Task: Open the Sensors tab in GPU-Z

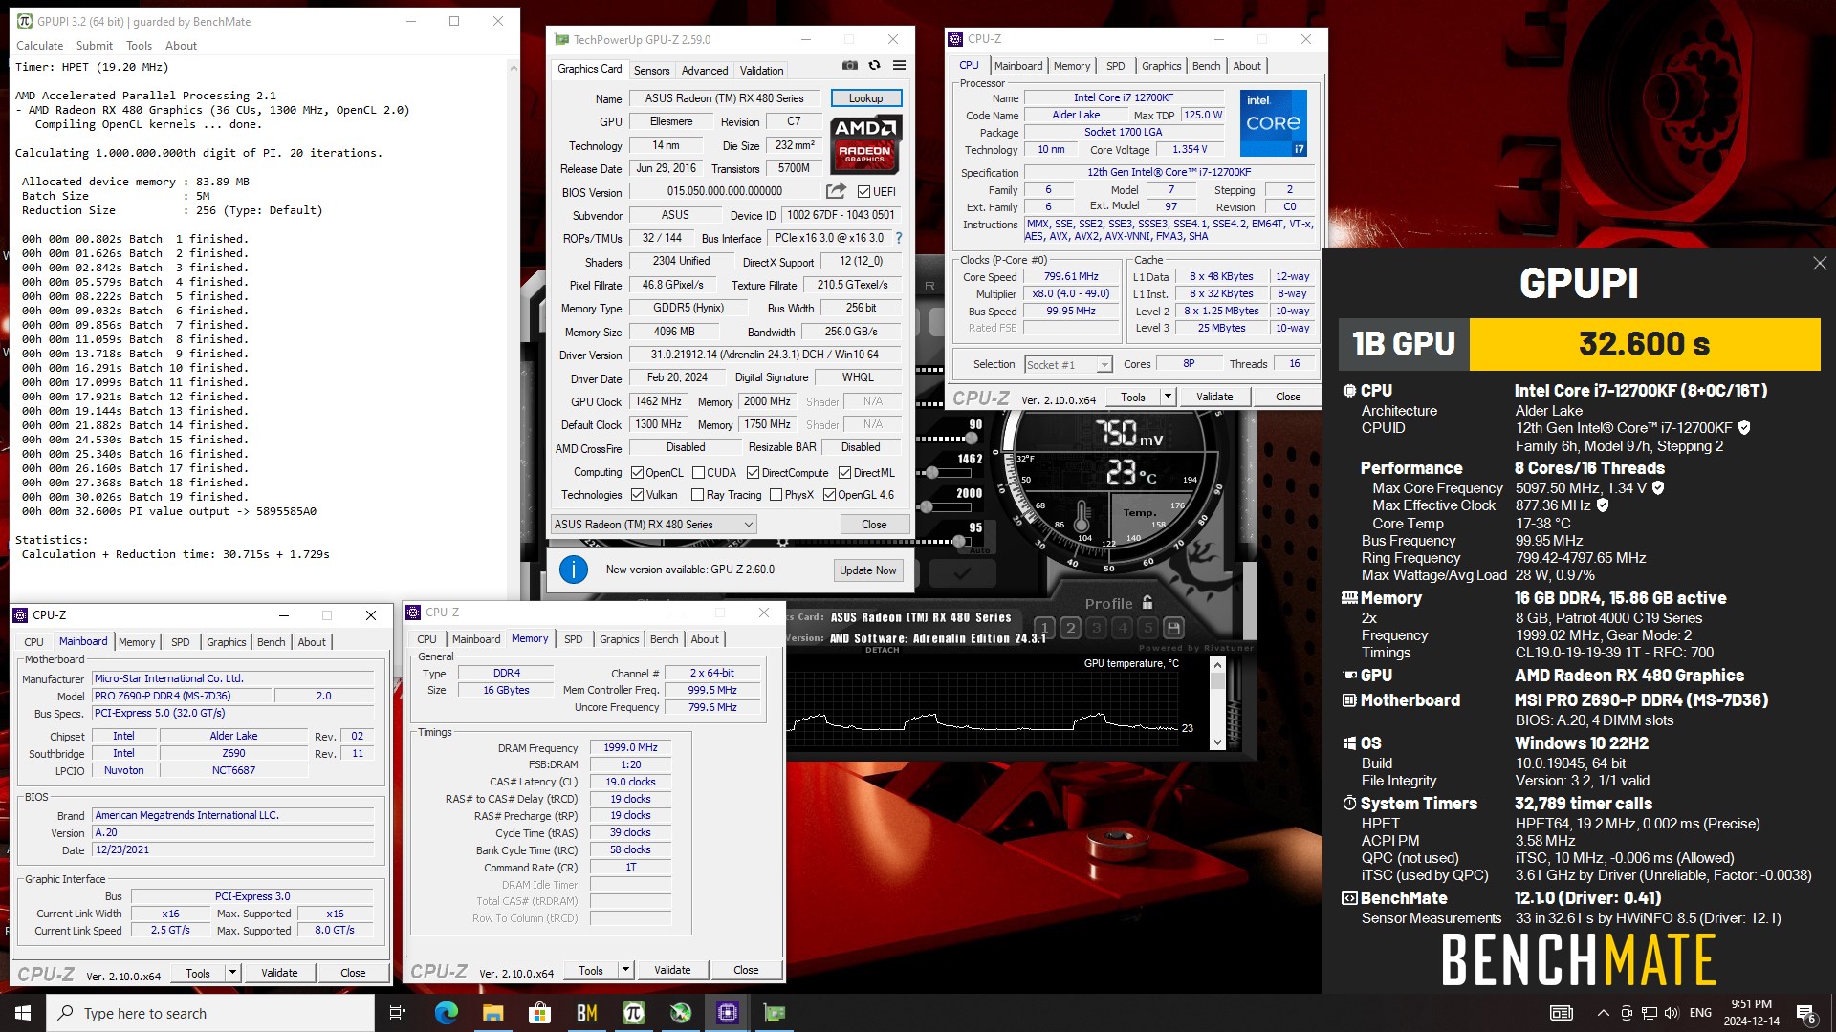Action: tap(651, 71)
